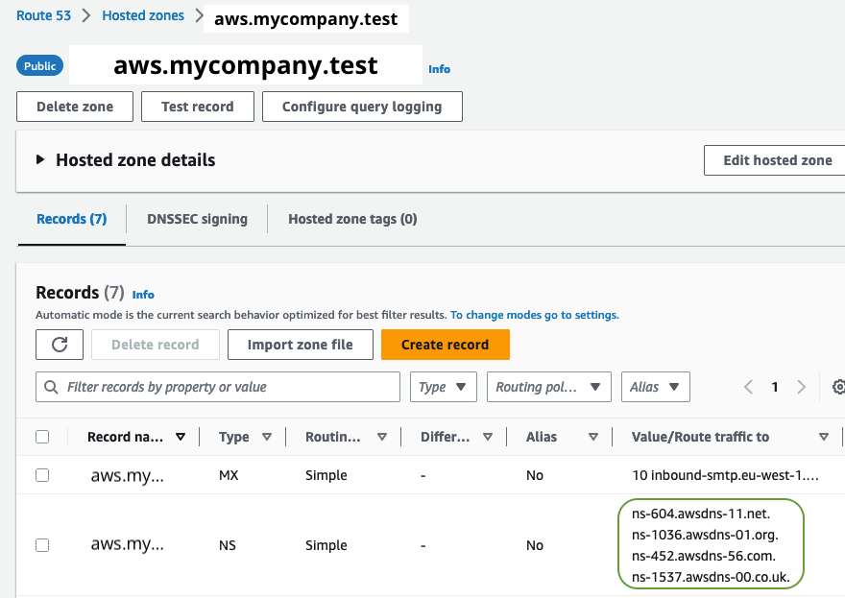
Task: Open the Type filter dropdown
Action: click(444, 387)
